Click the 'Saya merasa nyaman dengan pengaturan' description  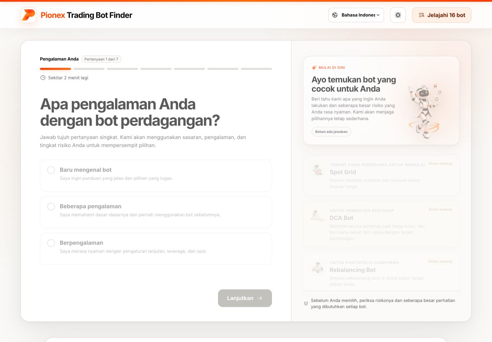(133, 251)
